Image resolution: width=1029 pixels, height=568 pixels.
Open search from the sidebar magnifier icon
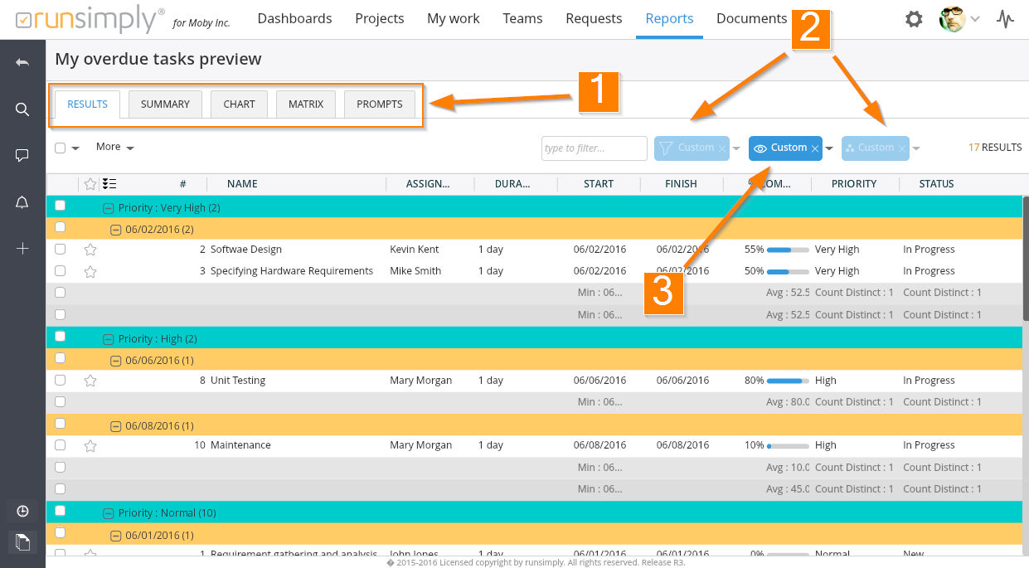[x=22, y=109]
